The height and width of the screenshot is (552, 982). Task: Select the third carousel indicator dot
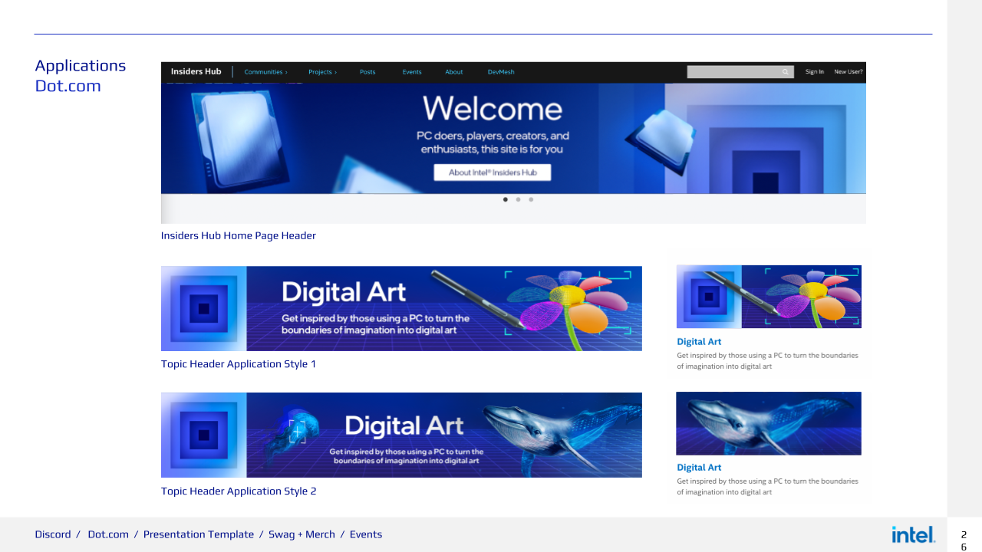tap(530, 199)
